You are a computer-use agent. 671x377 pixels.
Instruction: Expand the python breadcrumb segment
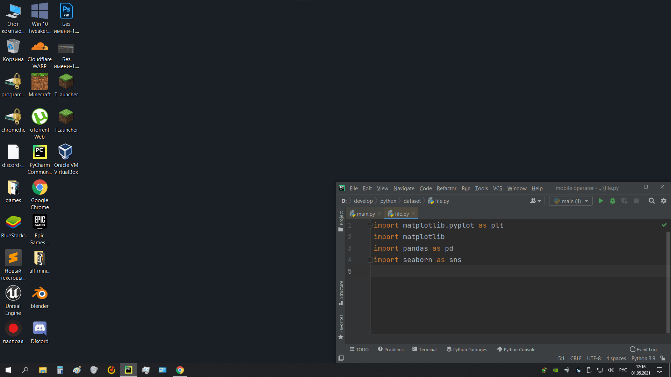point(388,201)
